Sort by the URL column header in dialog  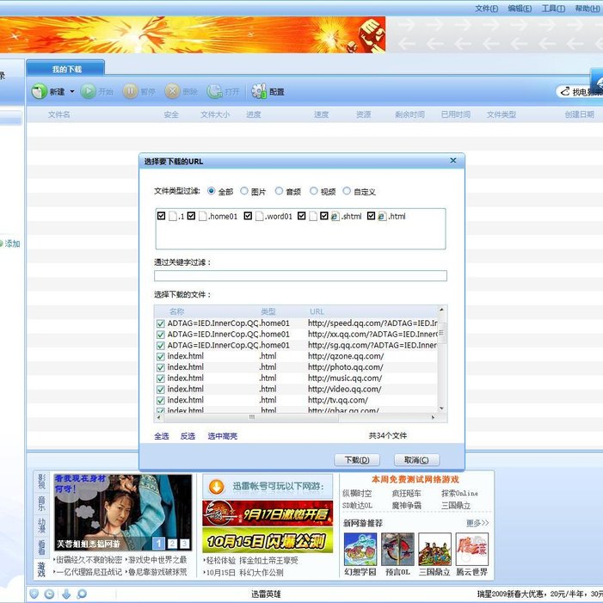(317, 311)
